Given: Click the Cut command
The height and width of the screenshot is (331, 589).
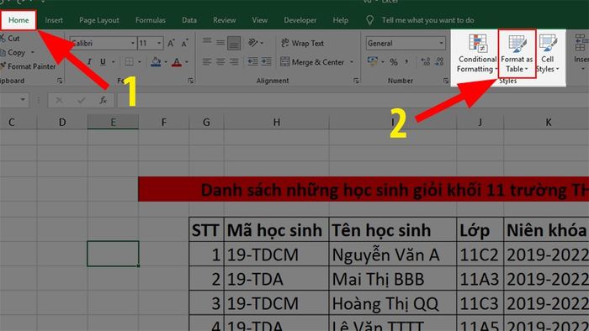Looking at the screenshot, I should click(x=10, y=39).
